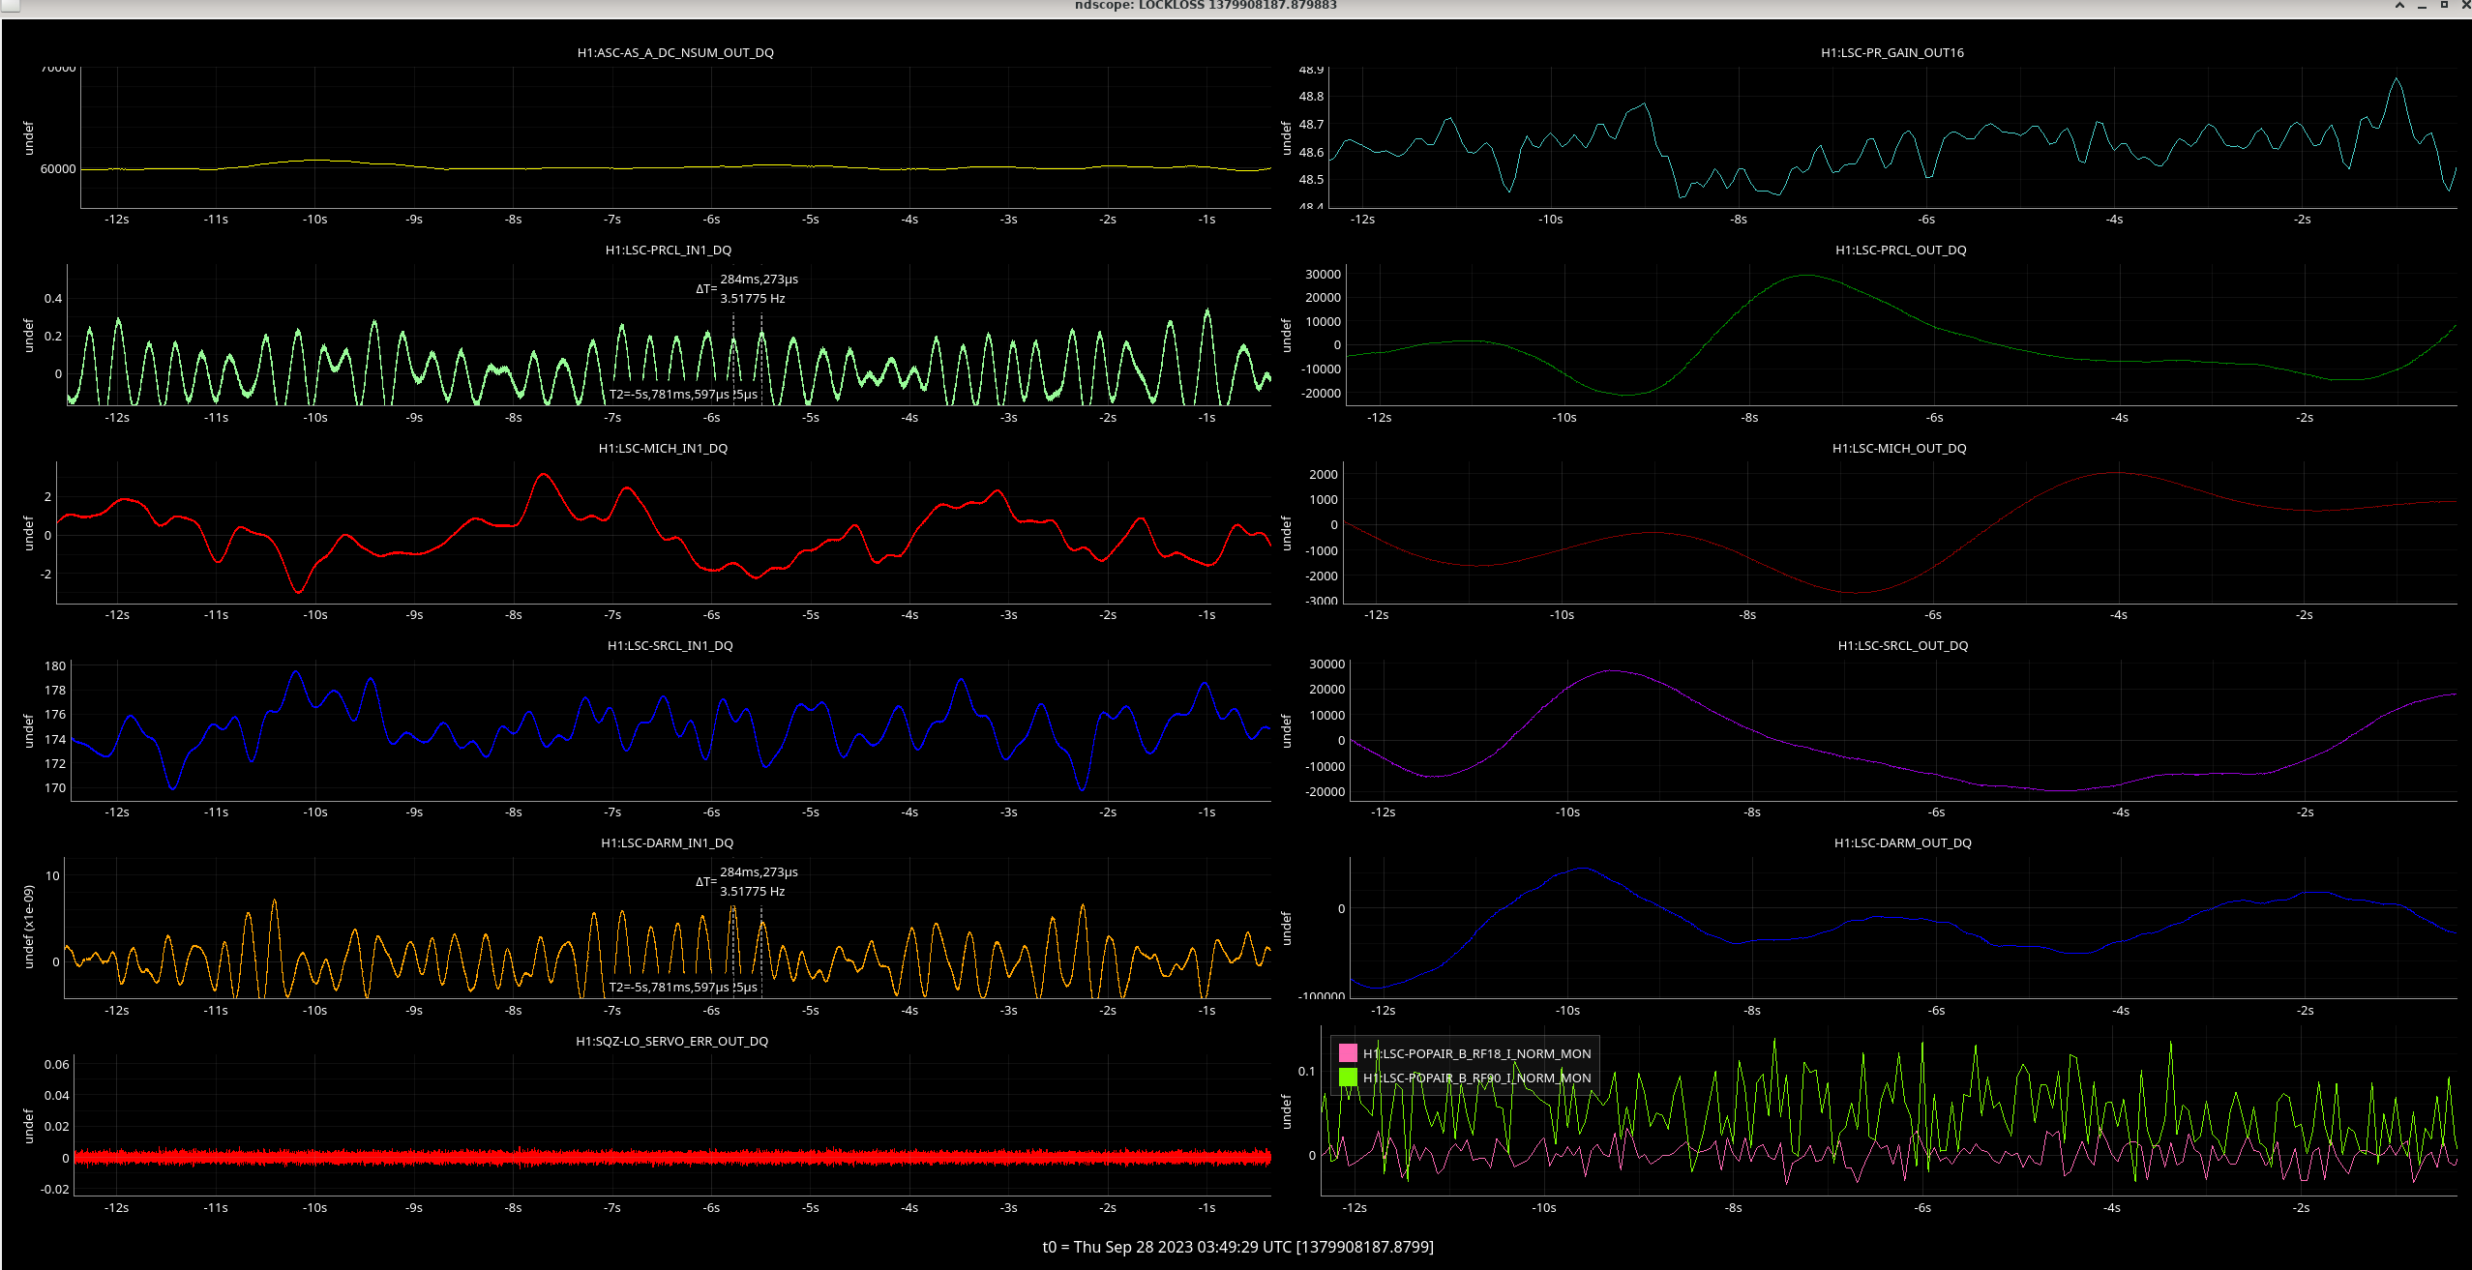The image size is (2472, 1270).
Task: Click the undef (x1e-09) axis label of DARM_IN1
Action: click(x=29, y=927)
